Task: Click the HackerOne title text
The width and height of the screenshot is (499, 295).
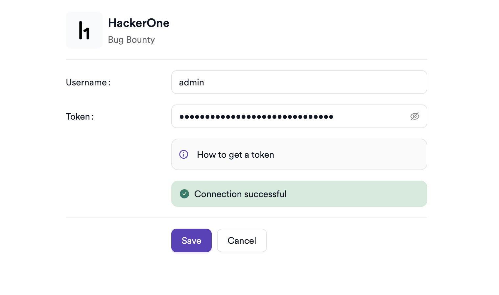Action: click(x=138, y=23)
